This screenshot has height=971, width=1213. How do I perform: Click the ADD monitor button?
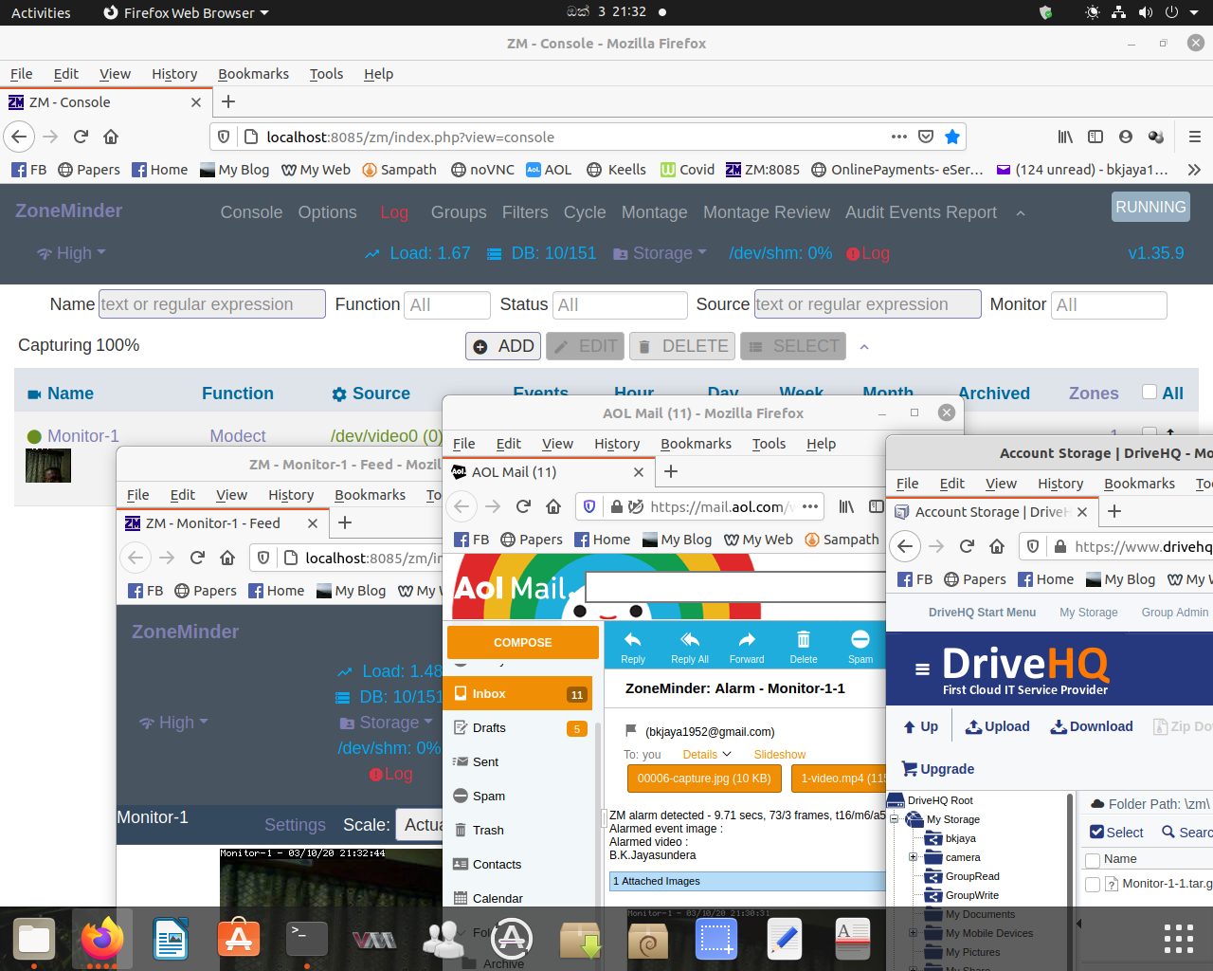coord(503,346)
